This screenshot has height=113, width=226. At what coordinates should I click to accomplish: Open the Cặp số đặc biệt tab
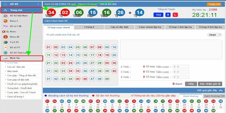tap(119, 27)
